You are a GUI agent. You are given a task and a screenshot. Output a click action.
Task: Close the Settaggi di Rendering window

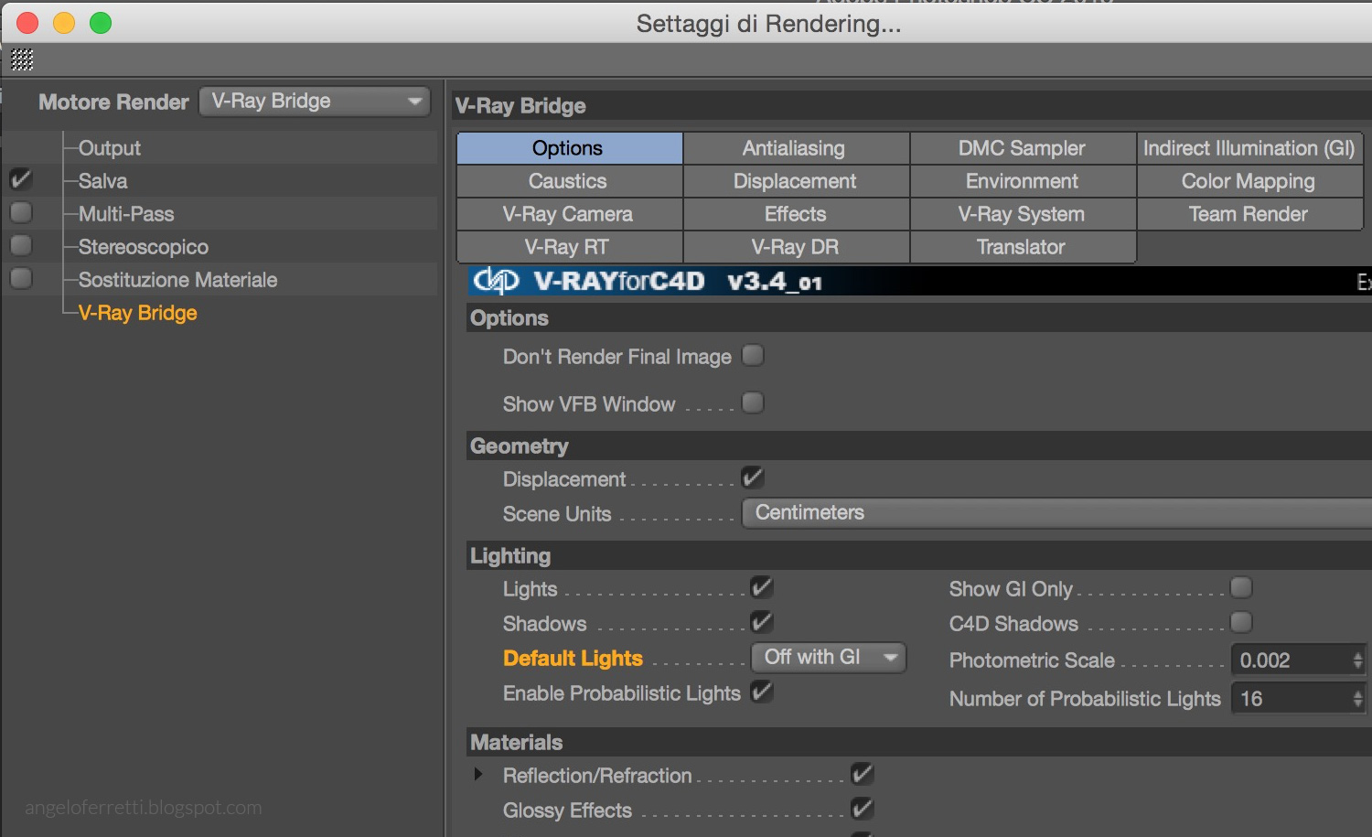[27, 23]
